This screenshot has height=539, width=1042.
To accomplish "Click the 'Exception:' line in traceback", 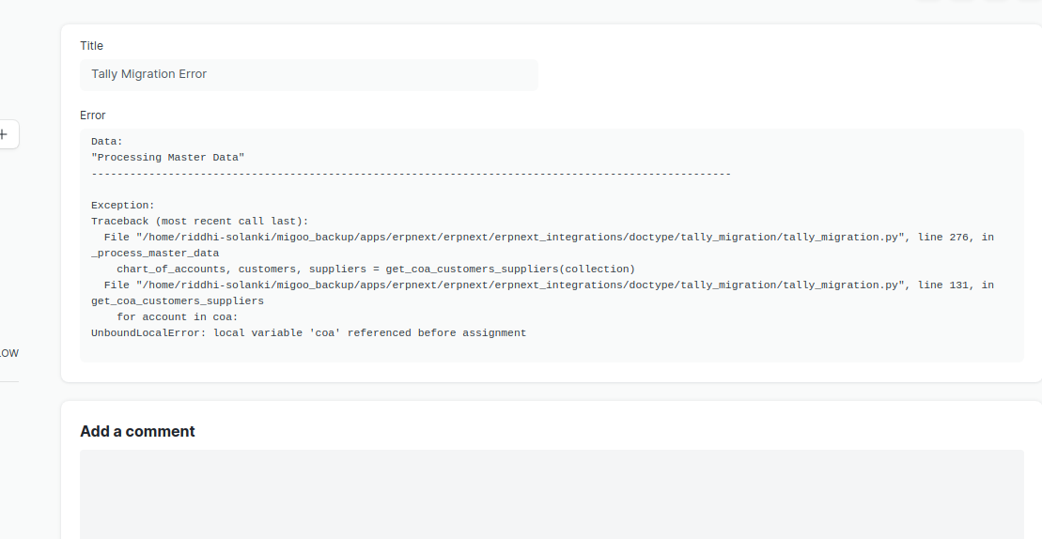I will click(123, 205).
